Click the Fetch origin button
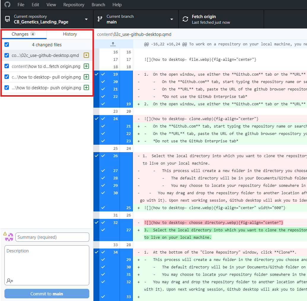Viewport: 307px width, 301px height. tap(221, 19)
